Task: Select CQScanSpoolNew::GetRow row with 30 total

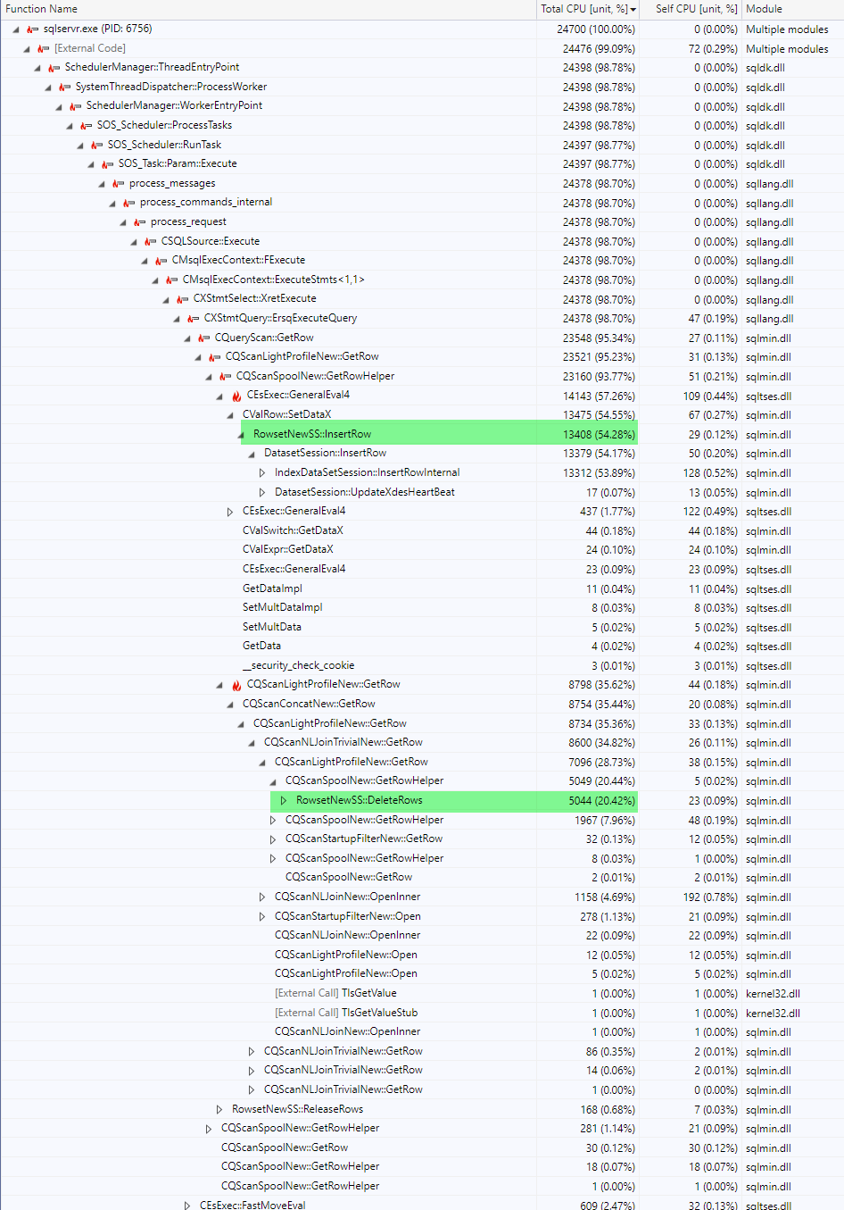Action: 422,1148
